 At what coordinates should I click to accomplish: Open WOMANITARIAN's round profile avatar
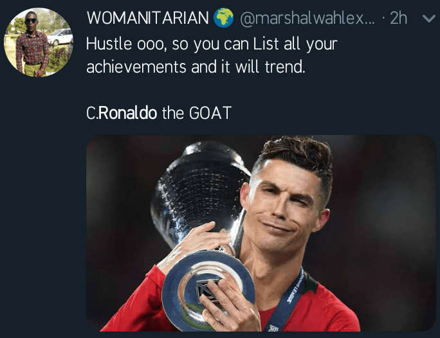[x=39, y=42]
